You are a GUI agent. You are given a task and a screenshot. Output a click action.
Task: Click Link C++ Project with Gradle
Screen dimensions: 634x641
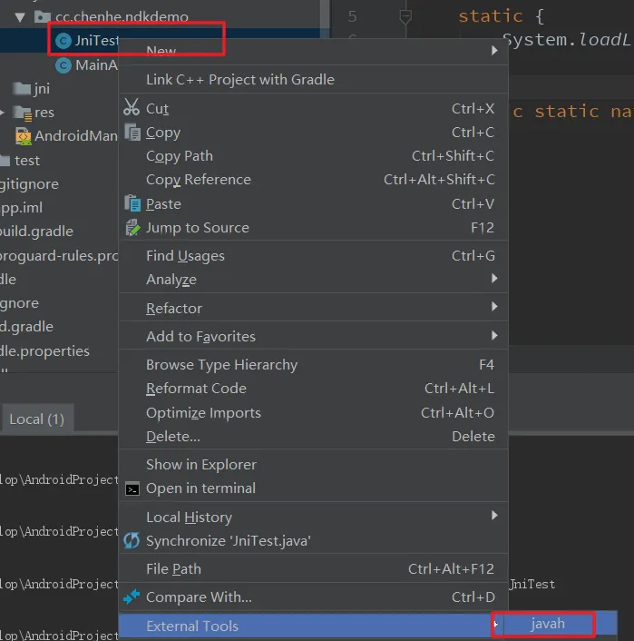[239, 80]
